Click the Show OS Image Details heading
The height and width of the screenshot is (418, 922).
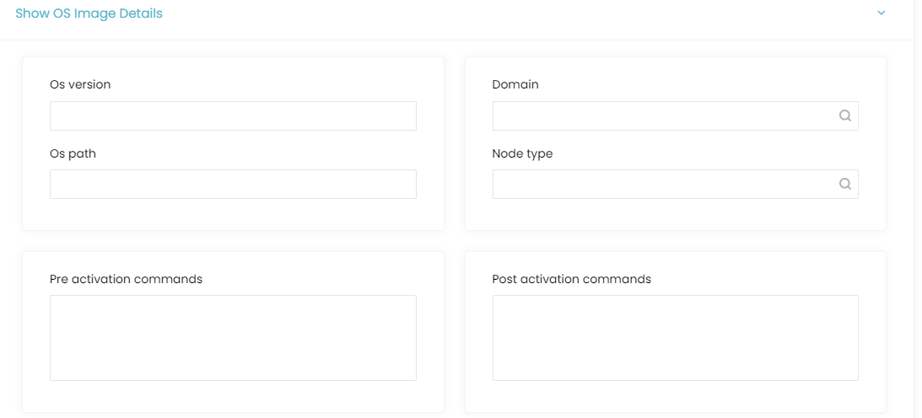click(x=89, y=13)
